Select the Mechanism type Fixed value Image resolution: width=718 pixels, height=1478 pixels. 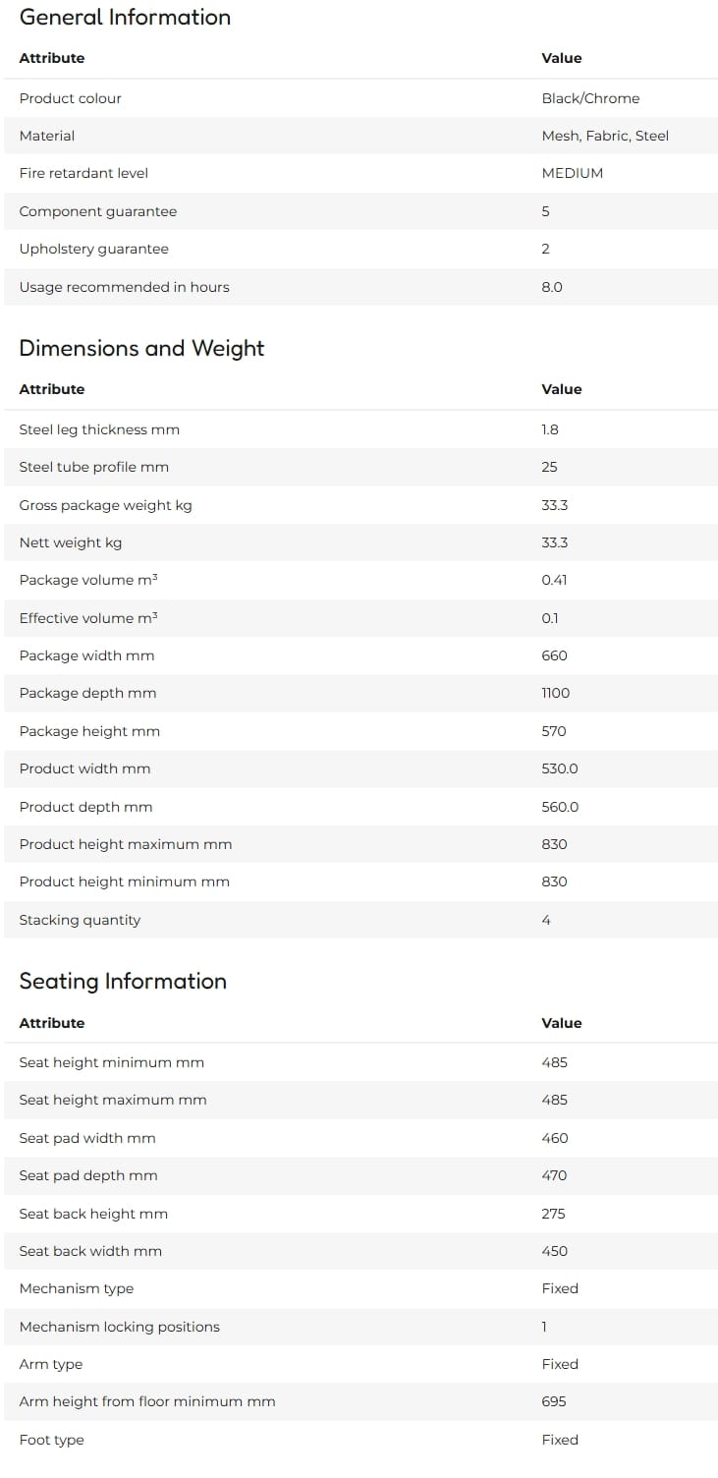coord(560,1288)
